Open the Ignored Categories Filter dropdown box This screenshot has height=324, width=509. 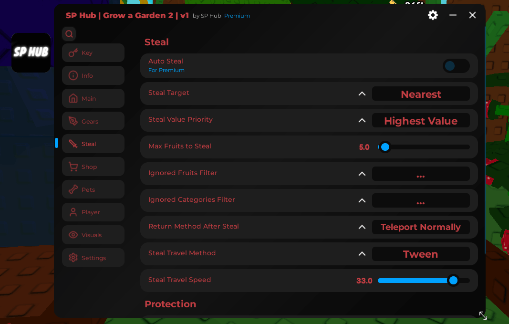tap(421, 200)
